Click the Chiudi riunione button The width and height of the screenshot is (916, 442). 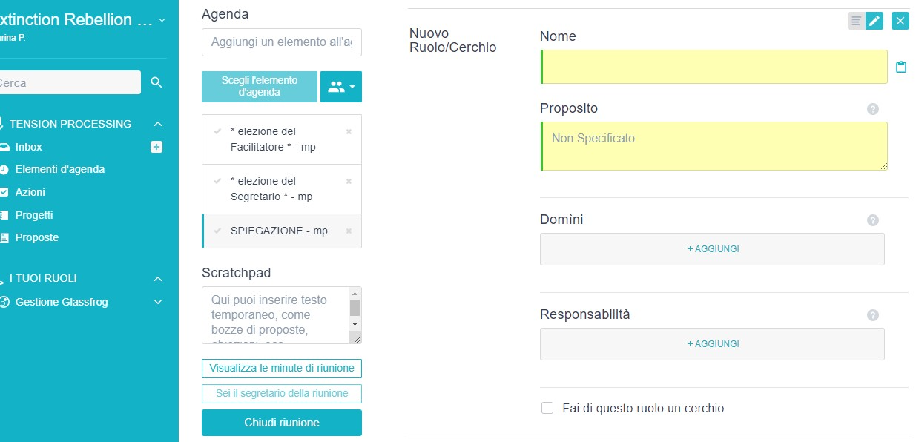pyautogui.click(x=282, y=423)
